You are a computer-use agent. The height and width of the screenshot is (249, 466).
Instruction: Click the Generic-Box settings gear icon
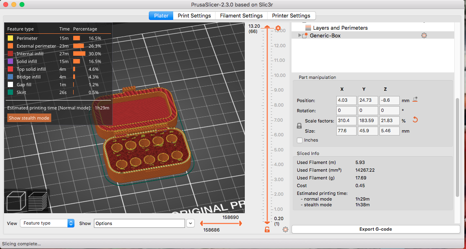[424, 35]
